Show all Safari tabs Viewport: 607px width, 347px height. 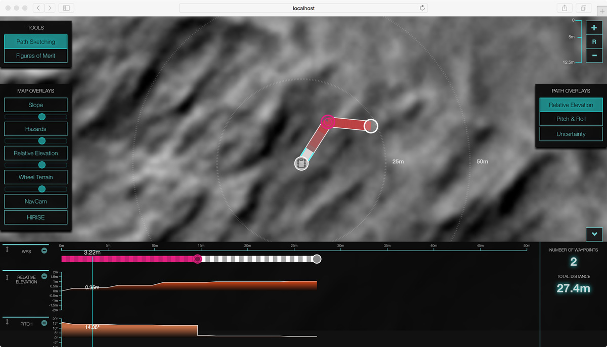click(x=584, y=8)
